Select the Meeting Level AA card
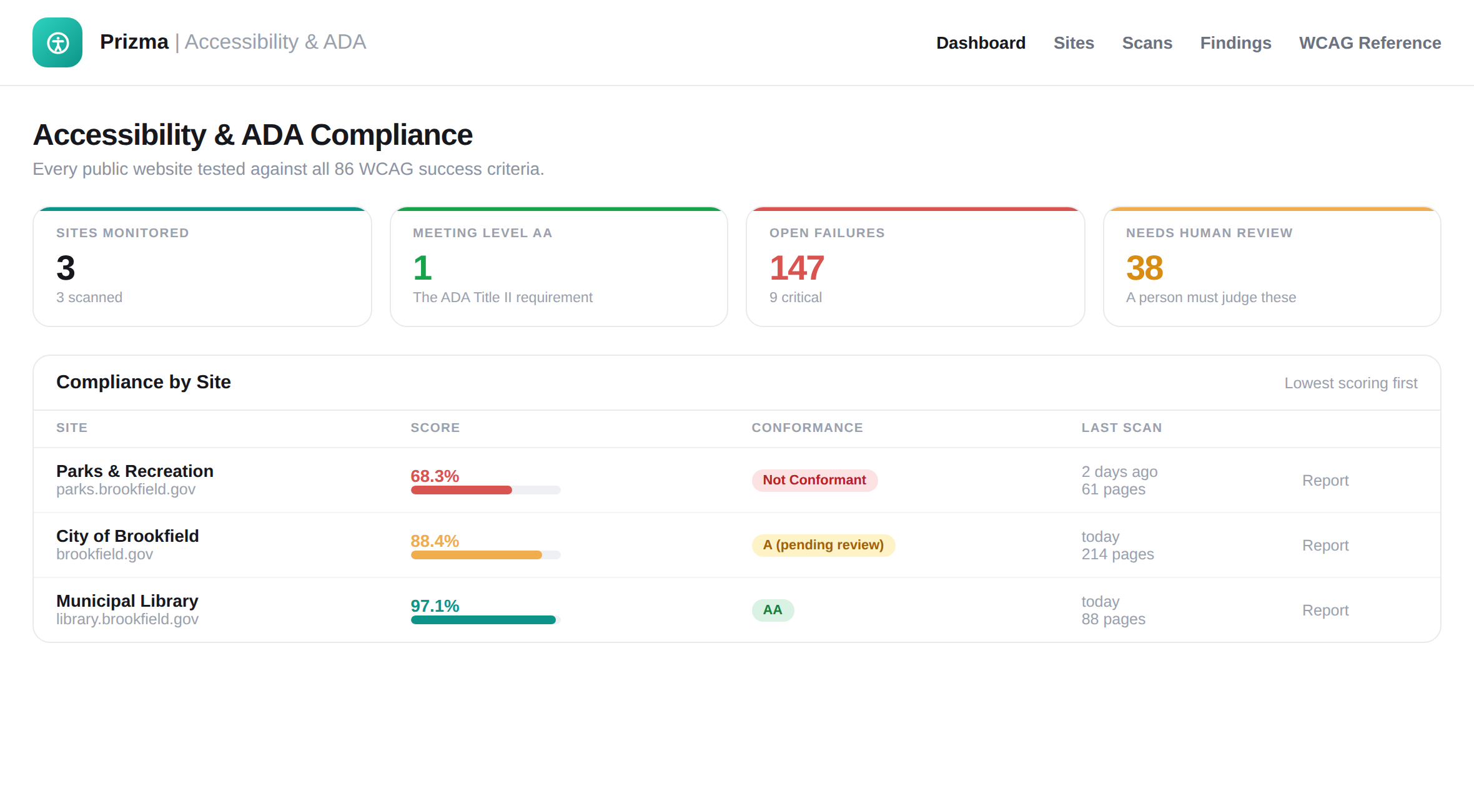The height and width of the screenshot is (799, 1474). point(559,267)
